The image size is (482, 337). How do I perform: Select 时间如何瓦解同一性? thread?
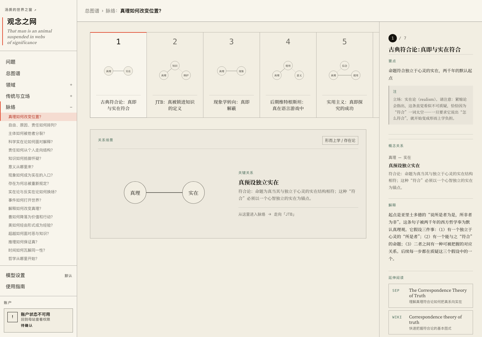[39, 250]
